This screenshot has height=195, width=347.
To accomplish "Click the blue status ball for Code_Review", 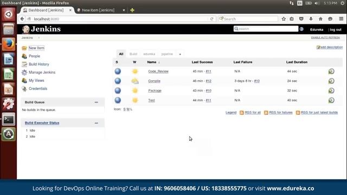I will click(118, 71).
